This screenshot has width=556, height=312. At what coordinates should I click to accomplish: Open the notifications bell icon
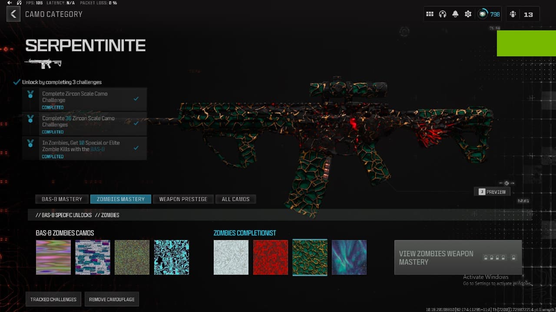455,14
